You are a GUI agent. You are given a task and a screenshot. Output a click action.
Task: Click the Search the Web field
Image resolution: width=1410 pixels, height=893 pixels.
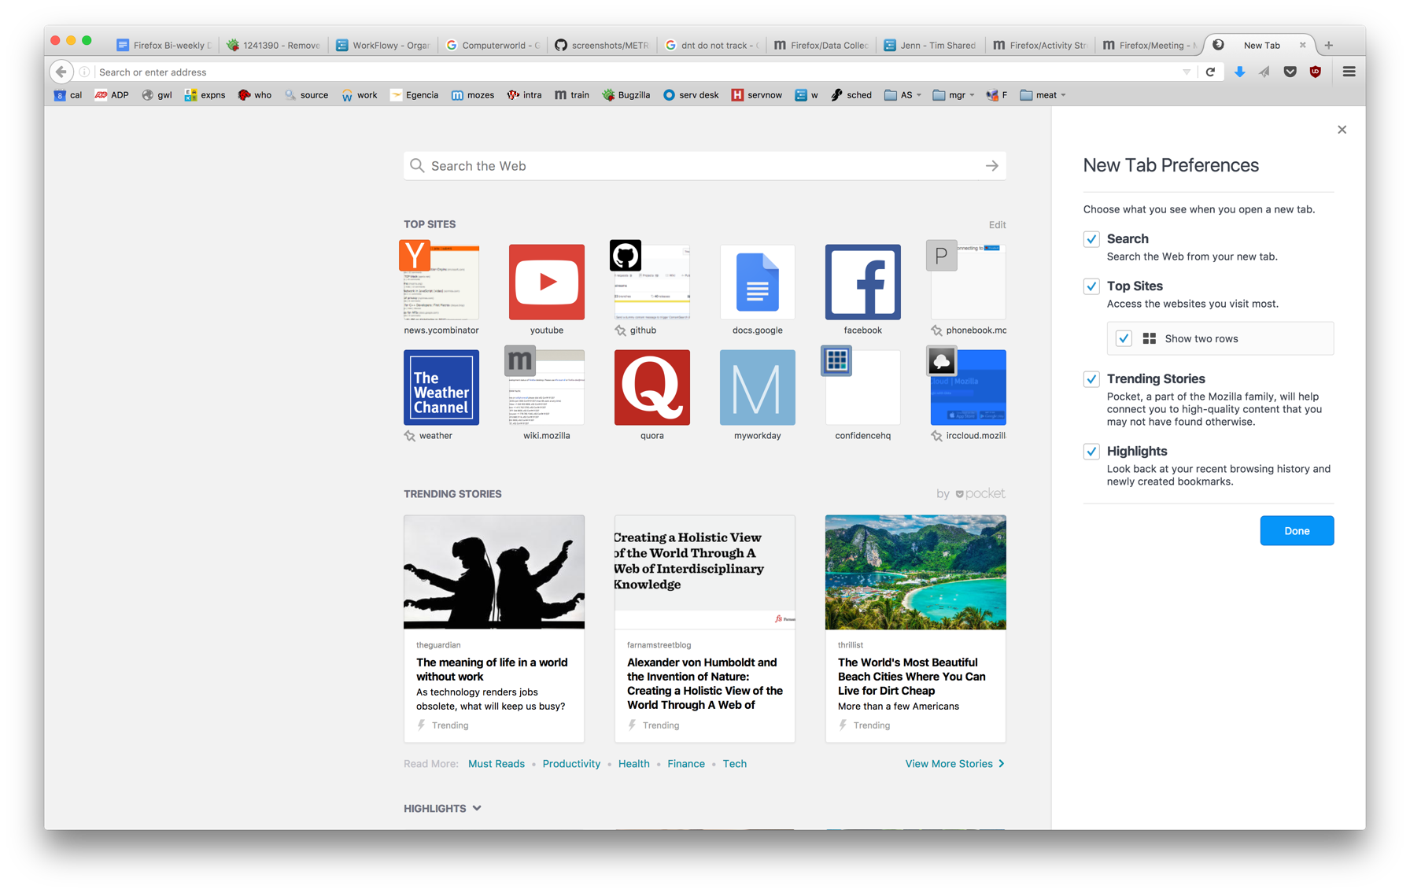pyautogui.click(x=704, y=166)
